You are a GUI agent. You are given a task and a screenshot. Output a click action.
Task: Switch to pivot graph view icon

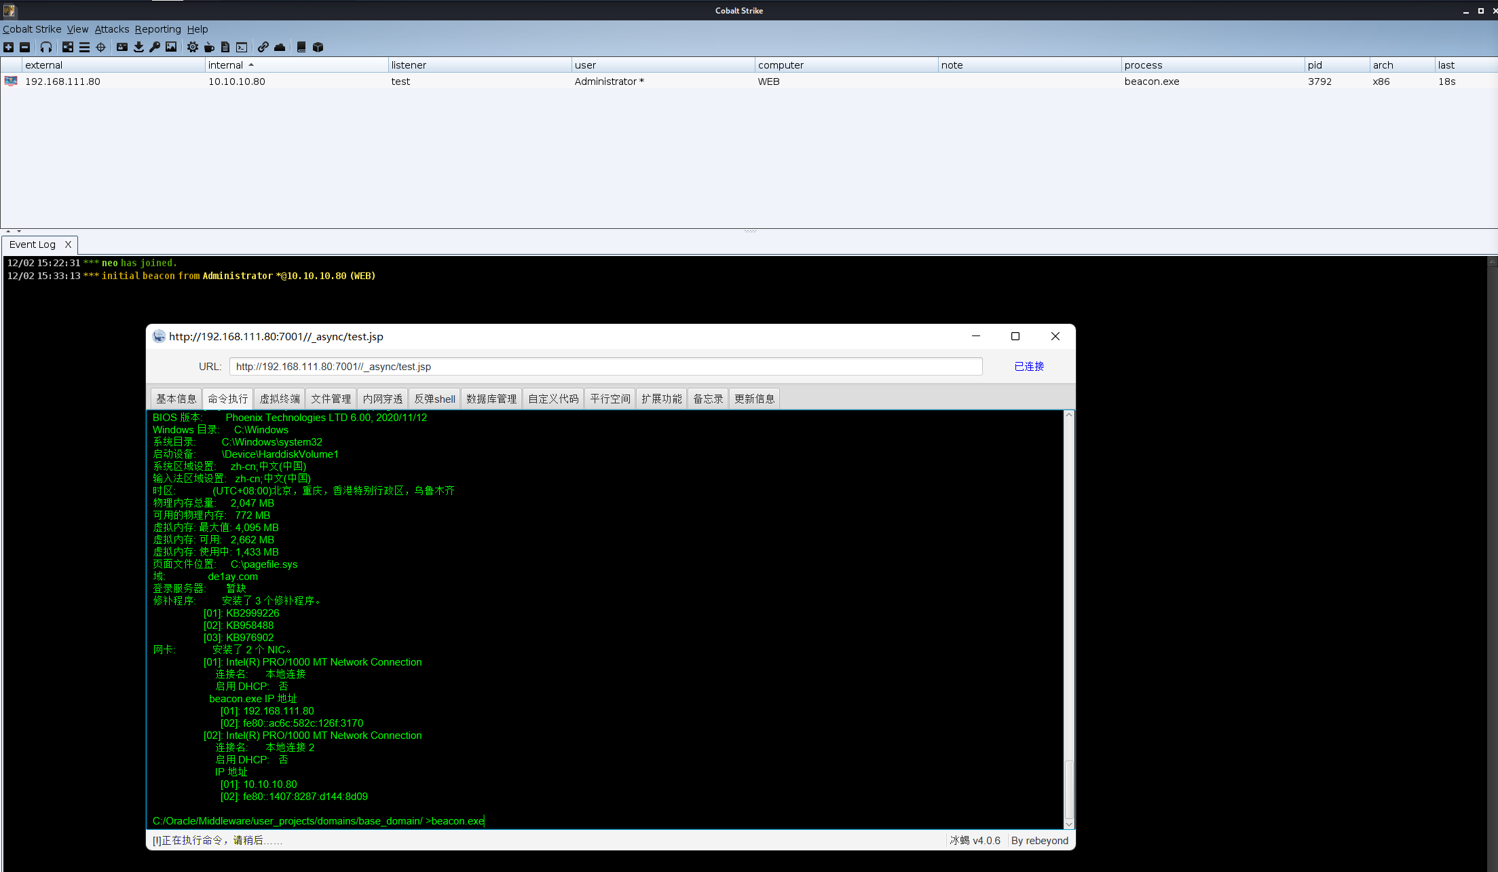(x=68, y=47)
